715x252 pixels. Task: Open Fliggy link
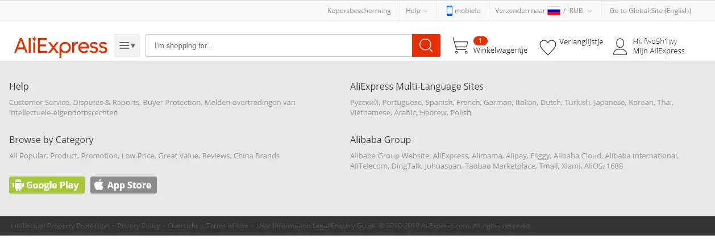click(540, 156)
